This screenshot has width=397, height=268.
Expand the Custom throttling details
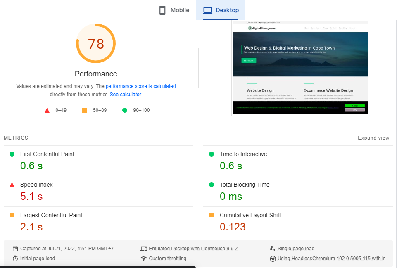167,259
